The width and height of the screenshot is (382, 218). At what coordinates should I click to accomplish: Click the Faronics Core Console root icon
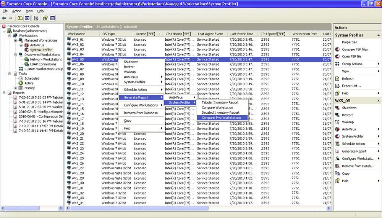click(4, 26)
